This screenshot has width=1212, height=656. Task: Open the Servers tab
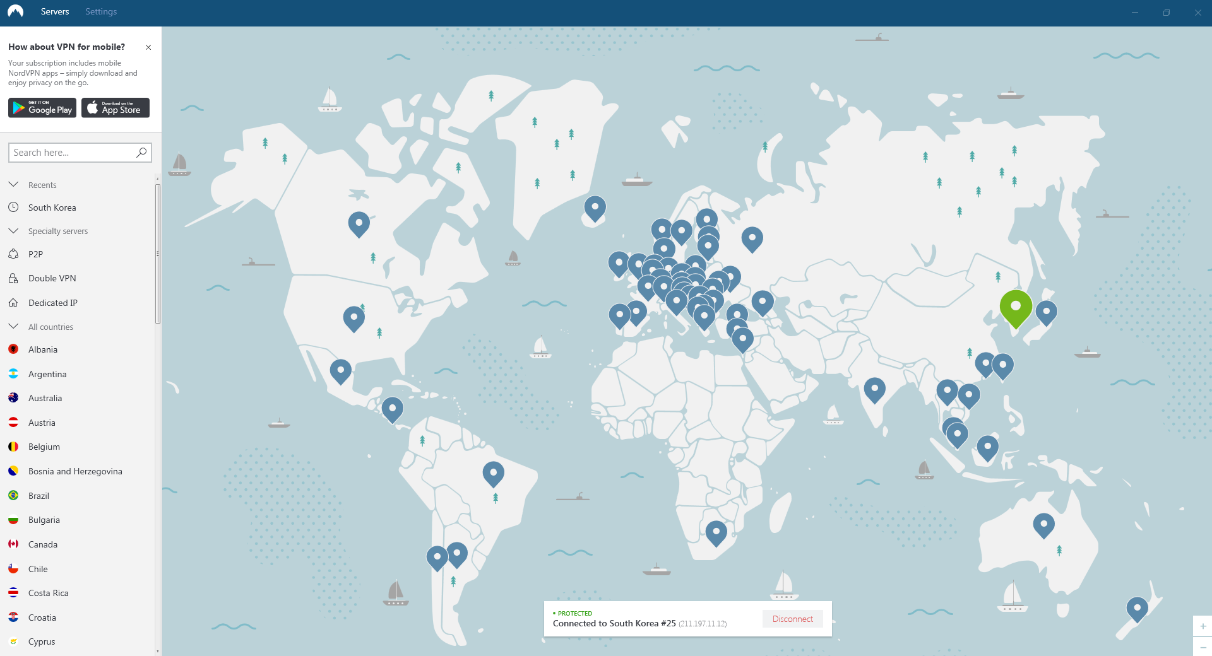[55, 11]
